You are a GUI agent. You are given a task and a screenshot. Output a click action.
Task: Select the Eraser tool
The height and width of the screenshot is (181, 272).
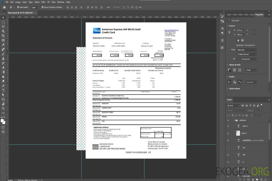pos(3,68)
